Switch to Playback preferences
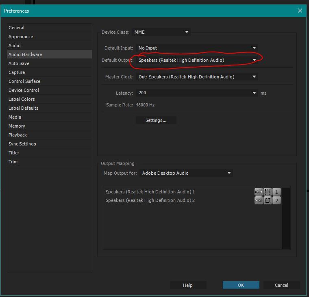This screenshot has width=309, height=297. [50, 135]
